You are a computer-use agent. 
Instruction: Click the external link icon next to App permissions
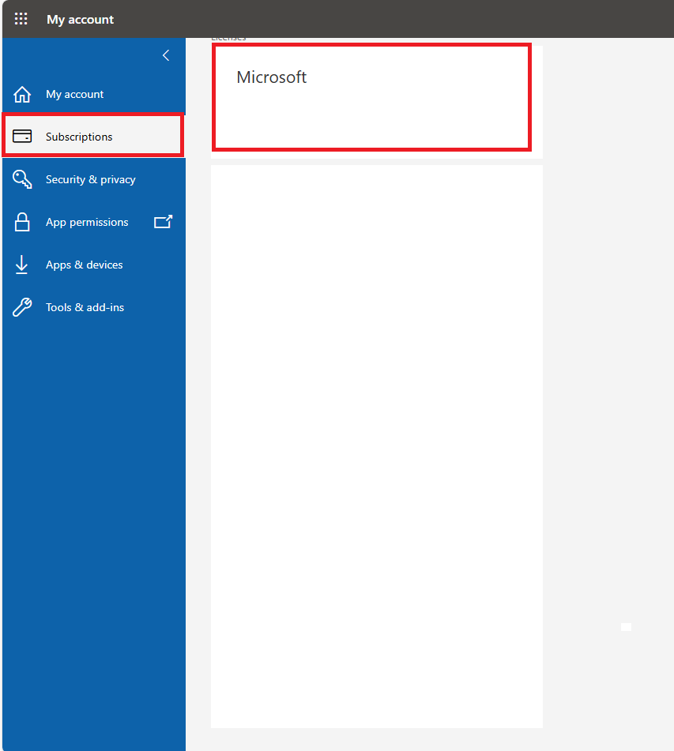click(x=163, y=222)
